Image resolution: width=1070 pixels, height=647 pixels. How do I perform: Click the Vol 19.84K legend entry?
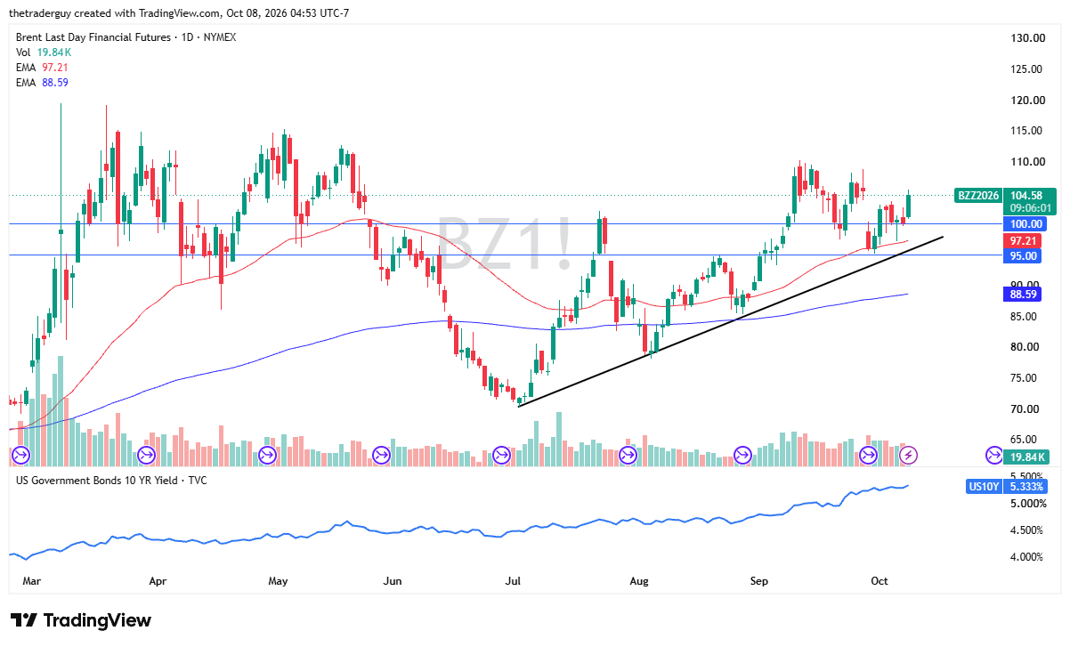click(x=44, y=53)
